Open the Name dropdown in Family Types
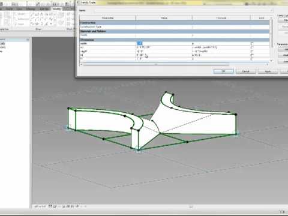288x216 pixels. [271, 10]
